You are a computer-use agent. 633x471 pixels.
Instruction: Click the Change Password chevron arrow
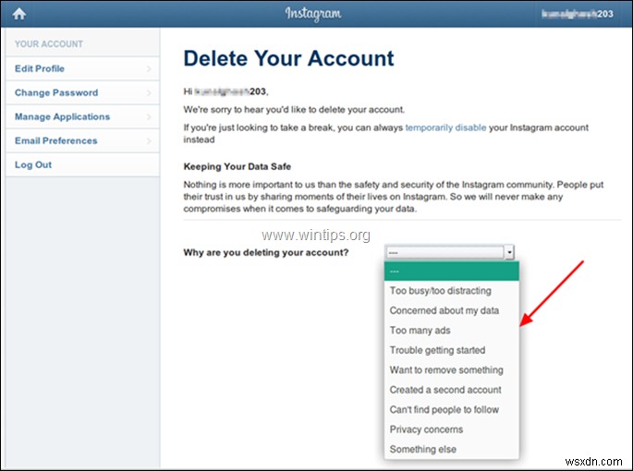coord(149,93)
